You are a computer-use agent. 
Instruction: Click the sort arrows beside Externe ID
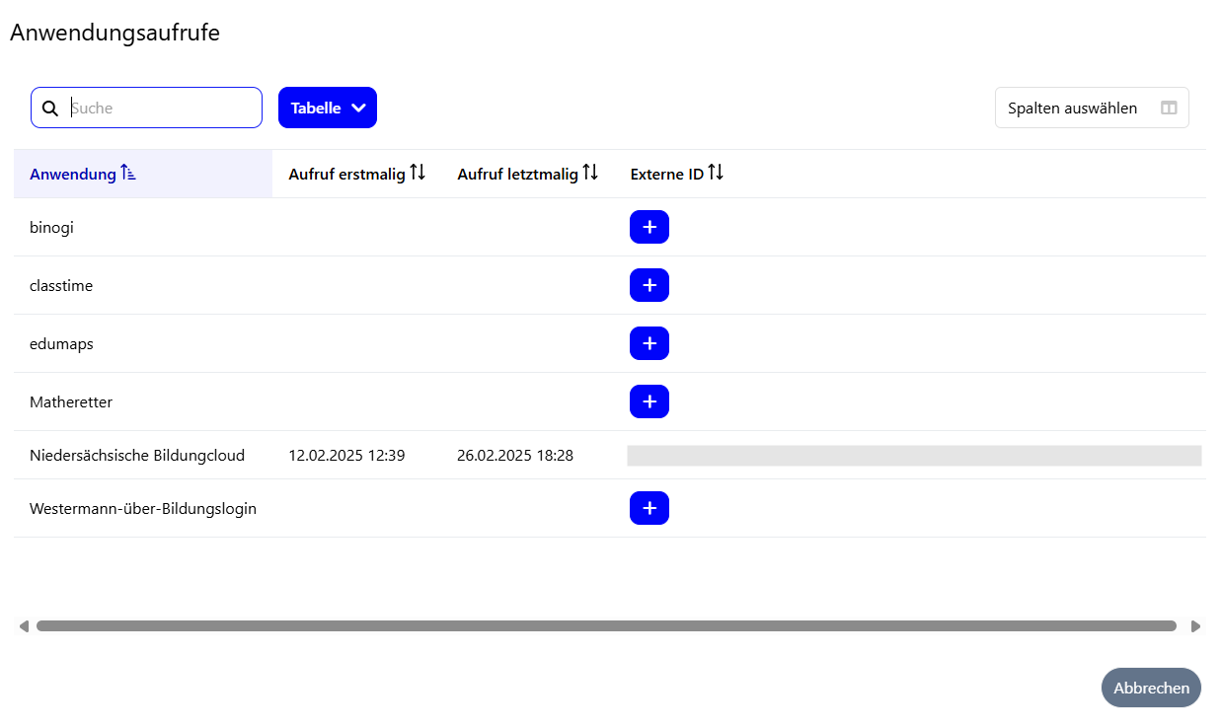(716, 173)
